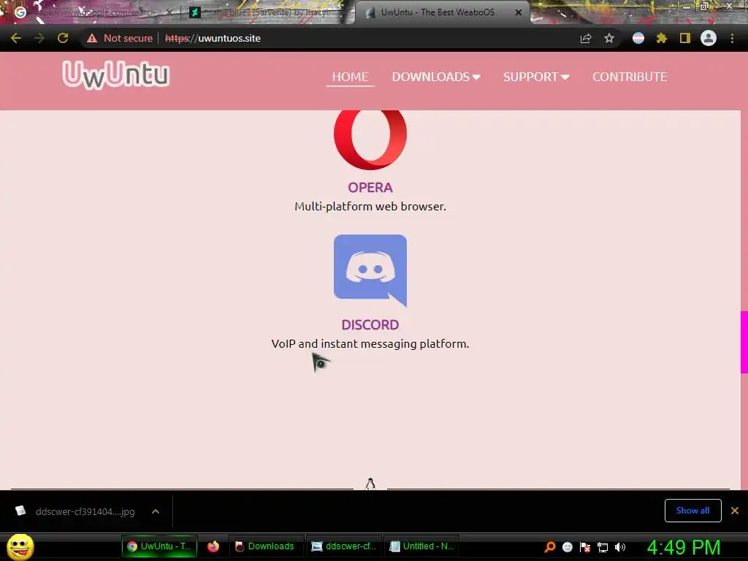Viewport: 748px width, 561px height.
Task: Open the striped flag extension icon
Action: click(638, 38)
